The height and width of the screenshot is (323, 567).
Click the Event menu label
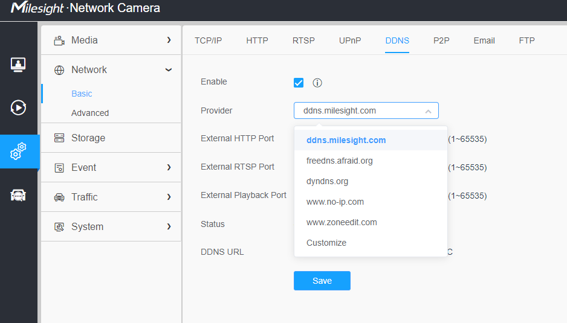(x=84, y=167)
